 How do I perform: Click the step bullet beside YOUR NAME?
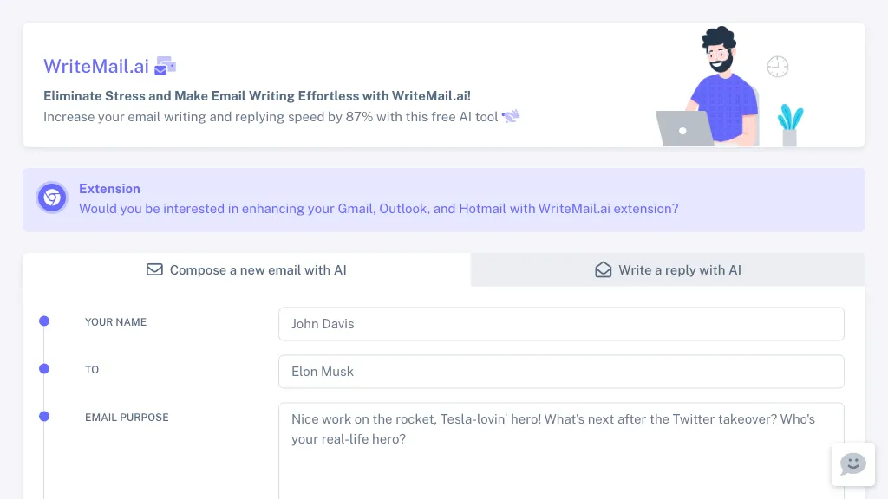tap(44, 321)
